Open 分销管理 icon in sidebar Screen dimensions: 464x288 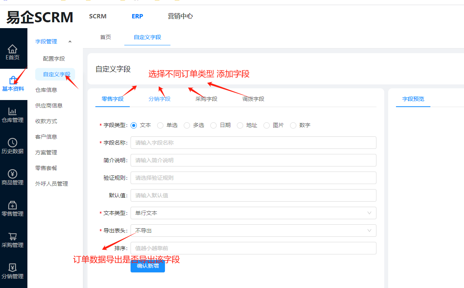[x=13, y=267]
